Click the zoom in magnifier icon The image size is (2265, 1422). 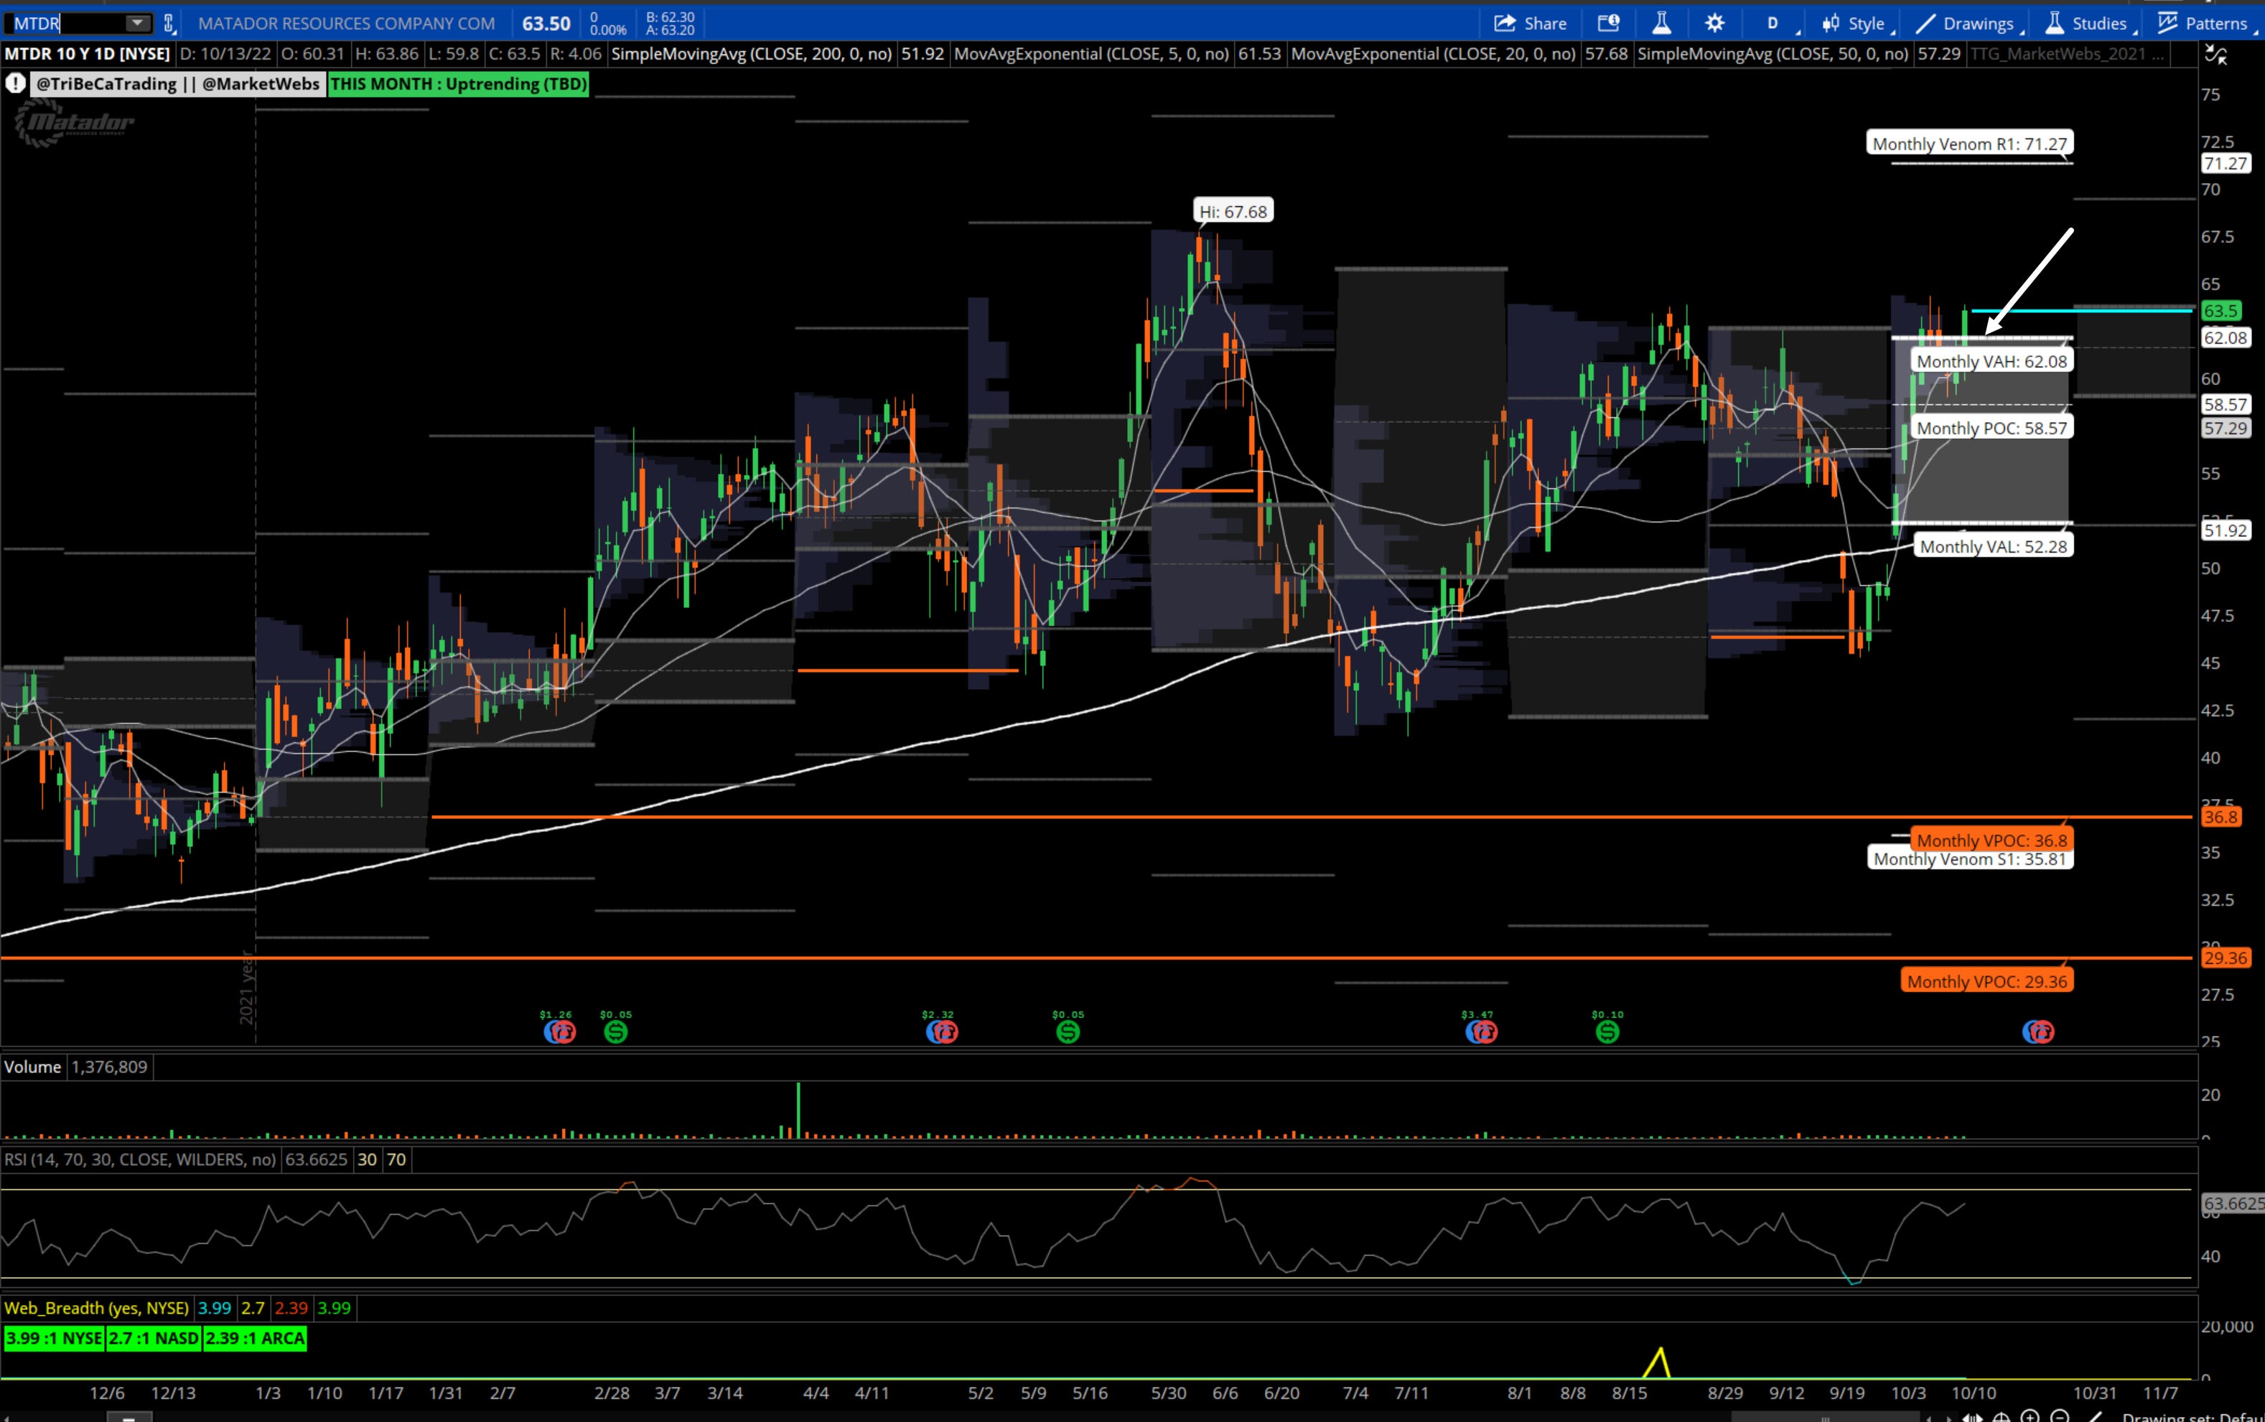[x=2030, y=1416]
